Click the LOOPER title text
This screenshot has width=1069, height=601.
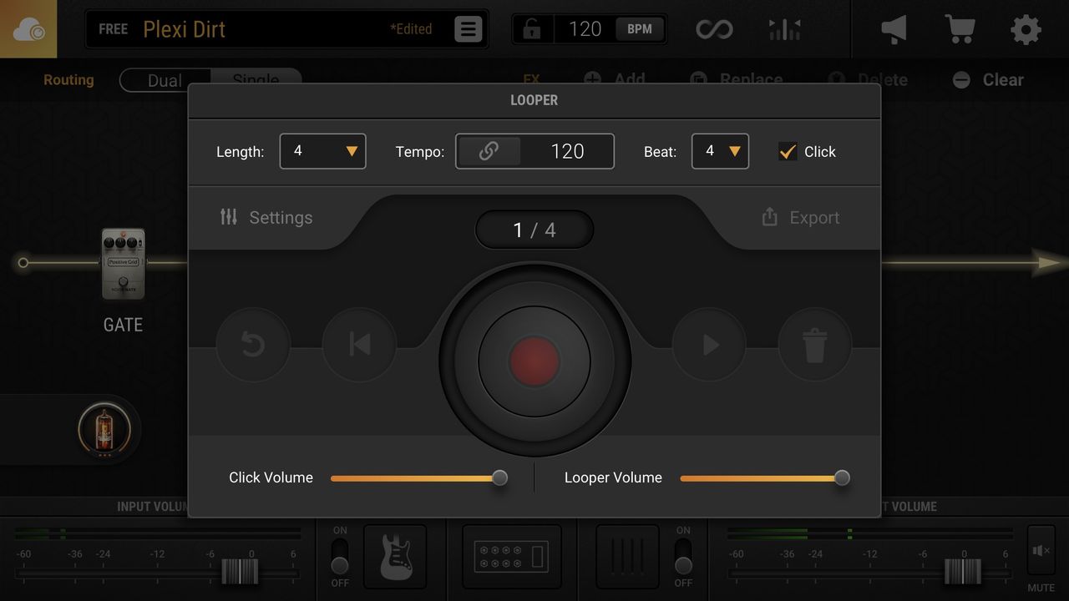(534, 100)
